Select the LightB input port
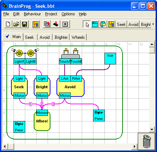The width and height of the screenshot is (157, 152). [x=31, y=62]
